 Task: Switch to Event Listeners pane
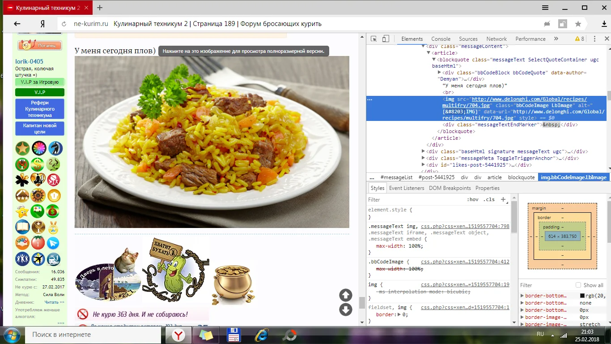click(x=407, y=188)
